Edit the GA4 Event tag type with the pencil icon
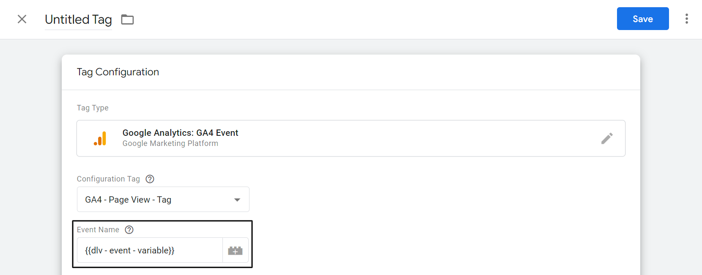 tap(607, 138)
